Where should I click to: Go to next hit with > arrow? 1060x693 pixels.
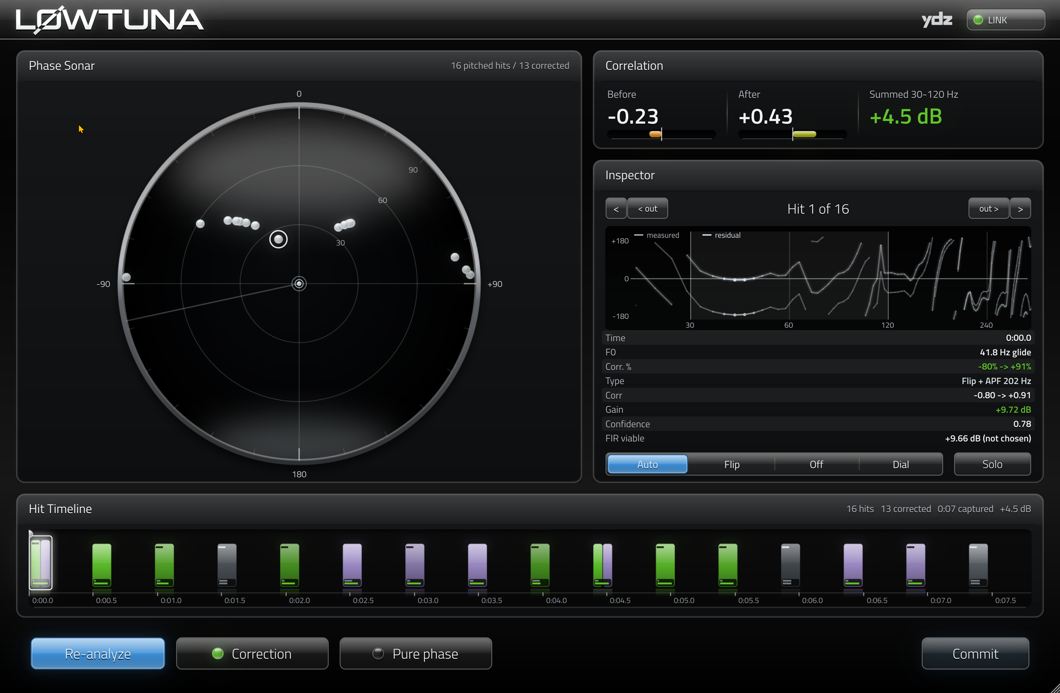[x=1020, y=209]
